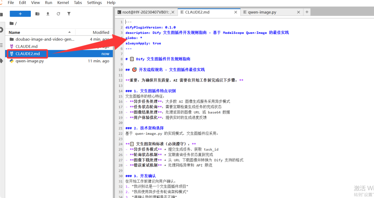Open the Extension Manager sidebar icon

[x=1, y=61]
